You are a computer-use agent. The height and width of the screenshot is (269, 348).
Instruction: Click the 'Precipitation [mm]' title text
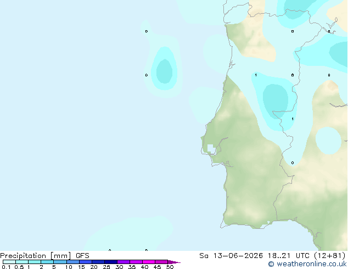point(36,256)
